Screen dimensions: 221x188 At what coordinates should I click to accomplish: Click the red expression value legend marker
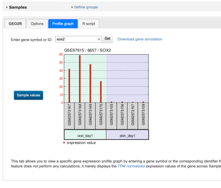click(64, 142)
